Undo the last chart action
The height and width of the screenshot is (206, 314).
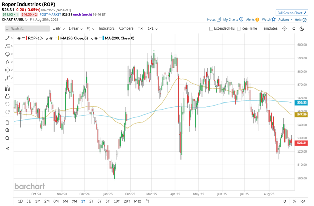coord(7,104)
